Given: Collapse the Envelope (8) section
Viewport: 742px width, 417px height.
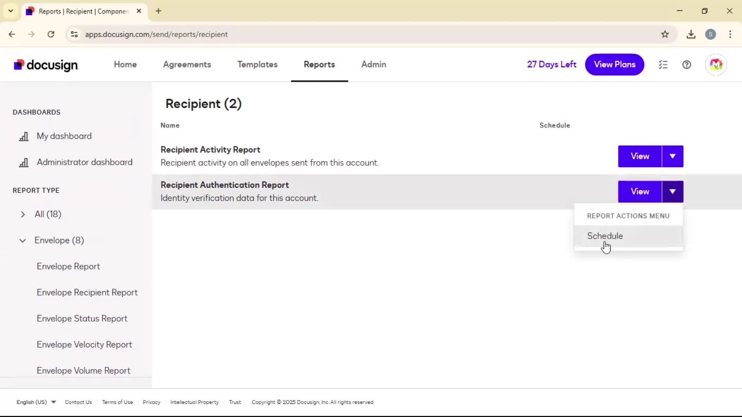Looking at the screenshot, I should point(23,241).
